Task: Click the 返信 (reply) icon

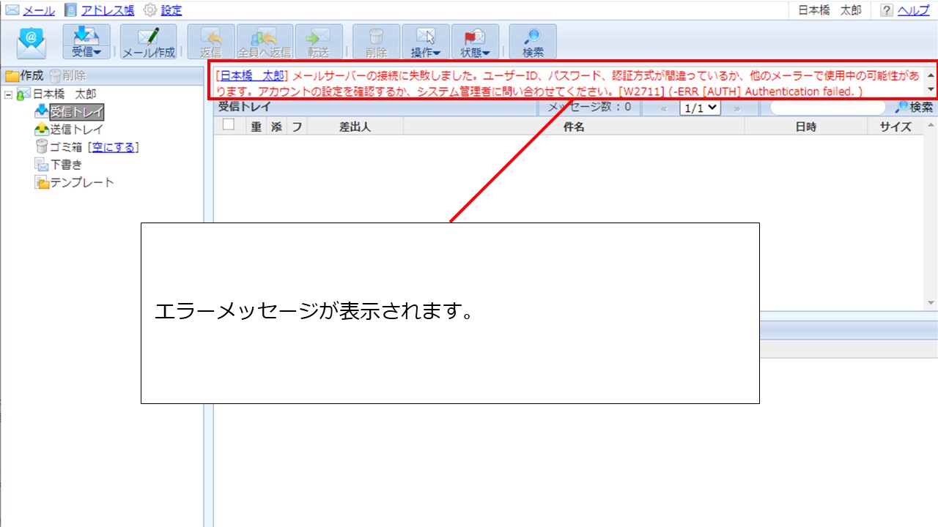Action: pos(211,40)
